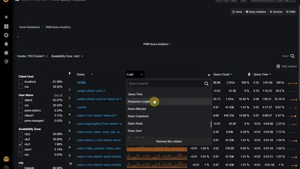The width and height of the screenshot is (300, 169).
Task: Click the Reset filters button
Action: coord(285,56)
